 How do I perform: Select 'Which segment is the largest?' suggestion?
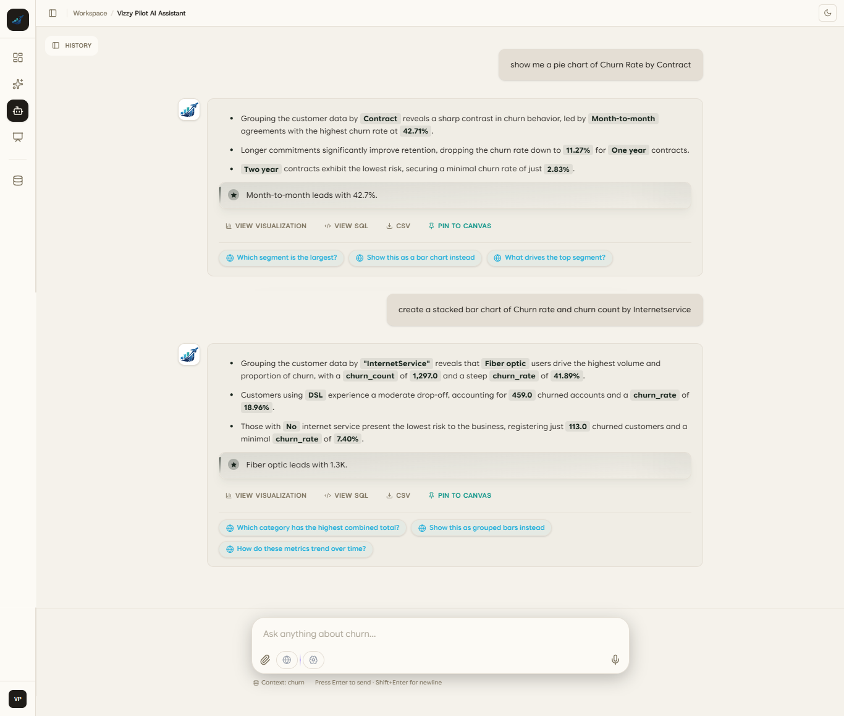point(282,258)
